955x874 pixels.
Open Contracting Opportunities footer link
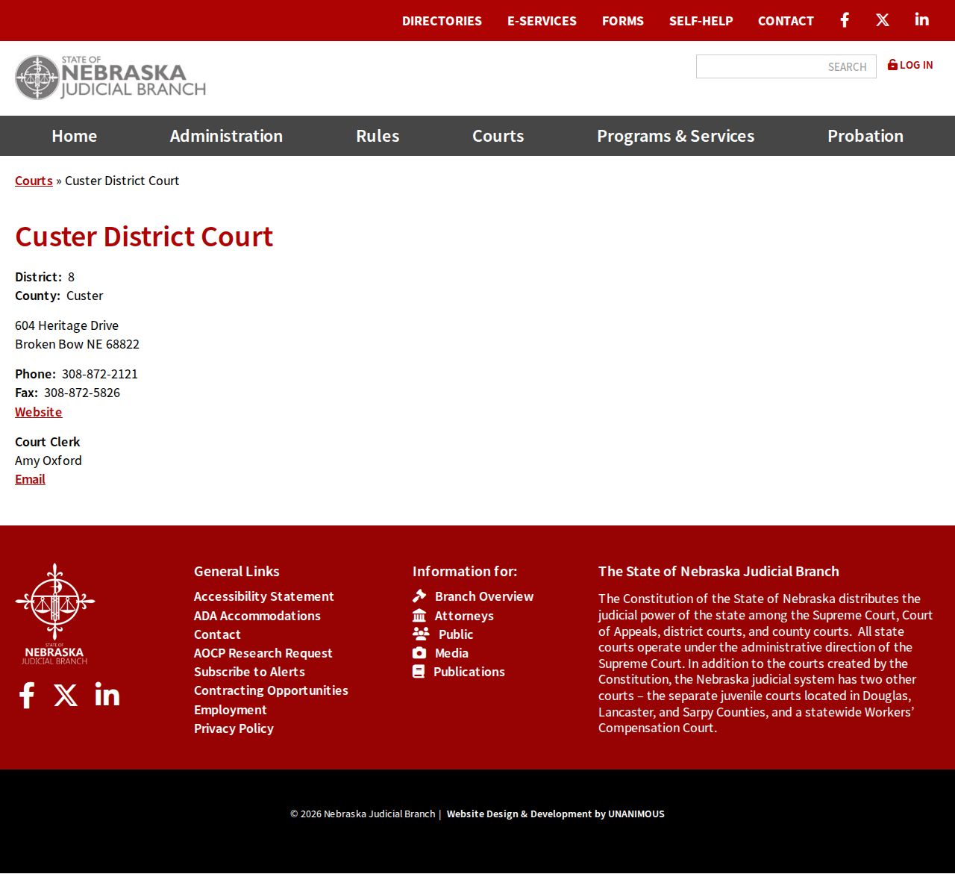point(271,690)
